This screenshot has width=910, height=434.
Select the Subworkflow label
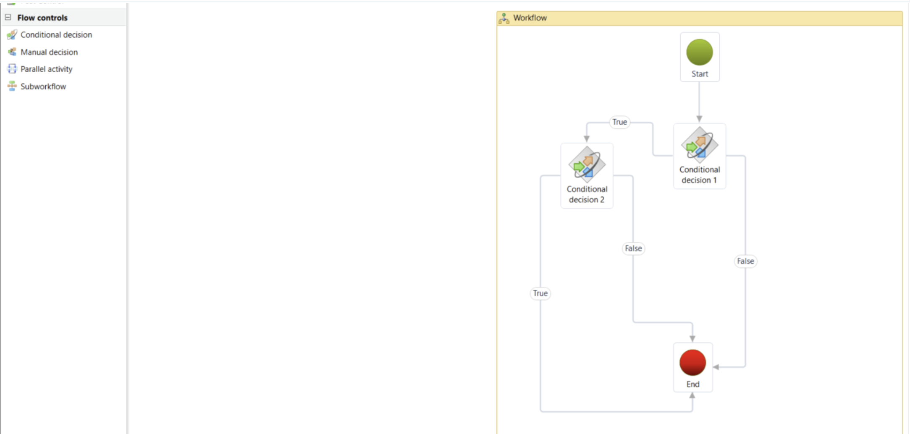[x=43, y=86]
